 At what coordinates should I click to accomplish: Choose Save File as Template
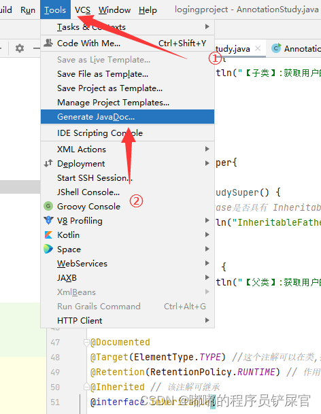(127, 74)
